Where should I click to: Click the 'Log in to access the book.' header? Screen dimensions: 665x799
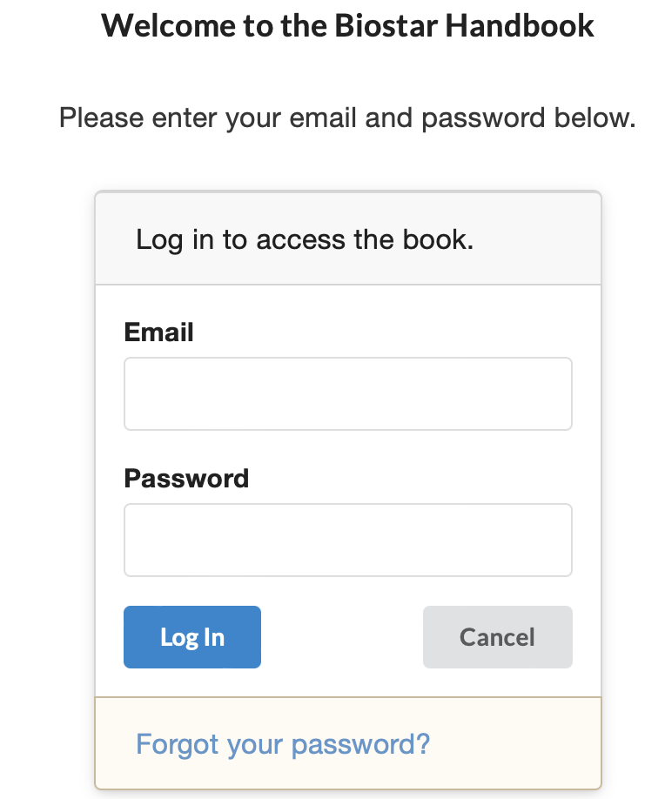[x=305, y=239]
